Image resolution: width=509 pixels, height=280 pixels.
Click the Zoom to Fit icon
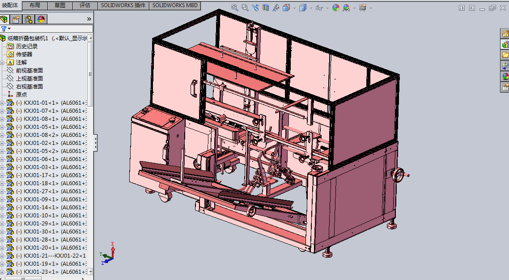pos(235,8)
